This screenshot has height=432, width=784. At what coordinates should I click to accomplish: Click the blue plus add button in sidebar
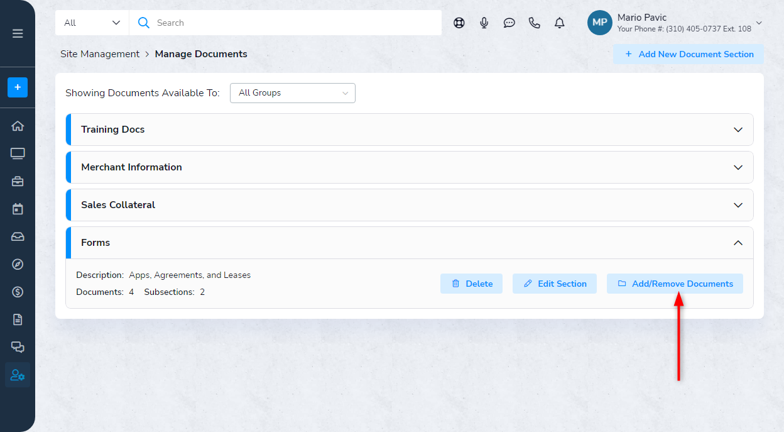(18, 87)
